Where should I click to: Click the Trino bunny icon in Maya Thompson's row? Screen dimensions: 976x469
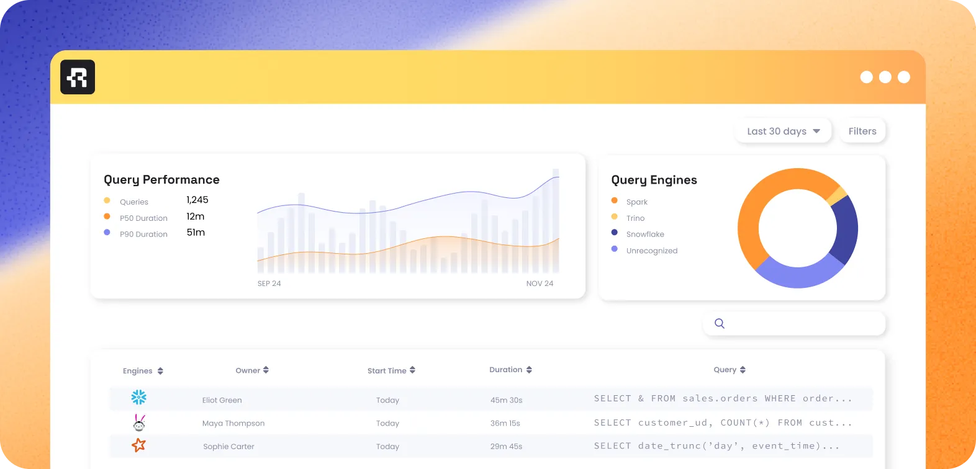pyautogui.click(x=140, y=422)
